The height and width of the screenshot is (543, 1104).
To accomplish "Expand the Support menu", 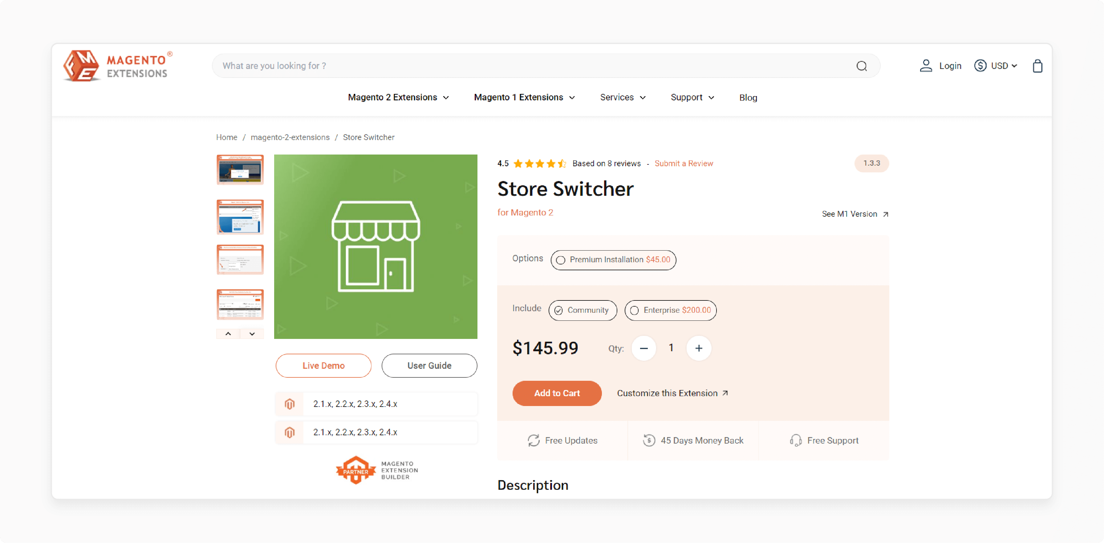I will coord(692,98).
